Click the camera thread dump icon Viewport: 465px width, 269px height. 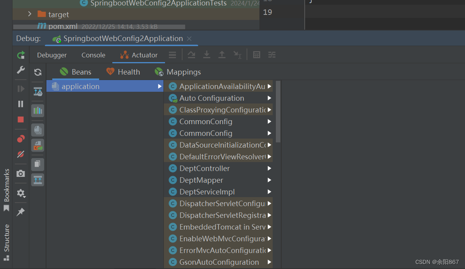click(21, 174)
